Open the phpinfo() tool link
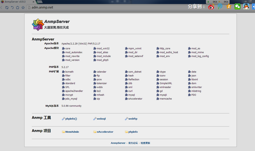This screenshot has height=151, width=255. click(71, 119)
